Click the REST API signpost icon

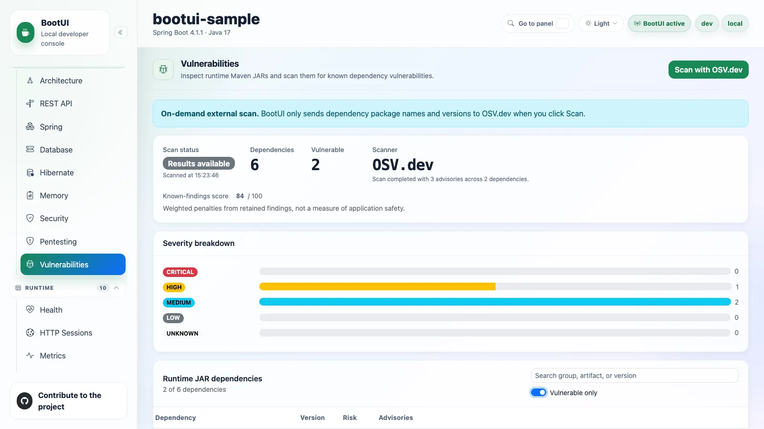[x=30, y=103]
